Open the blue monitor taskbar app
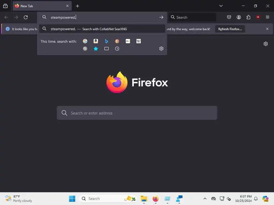Viewport: 274px width, 205px height. tap(167, 199)
